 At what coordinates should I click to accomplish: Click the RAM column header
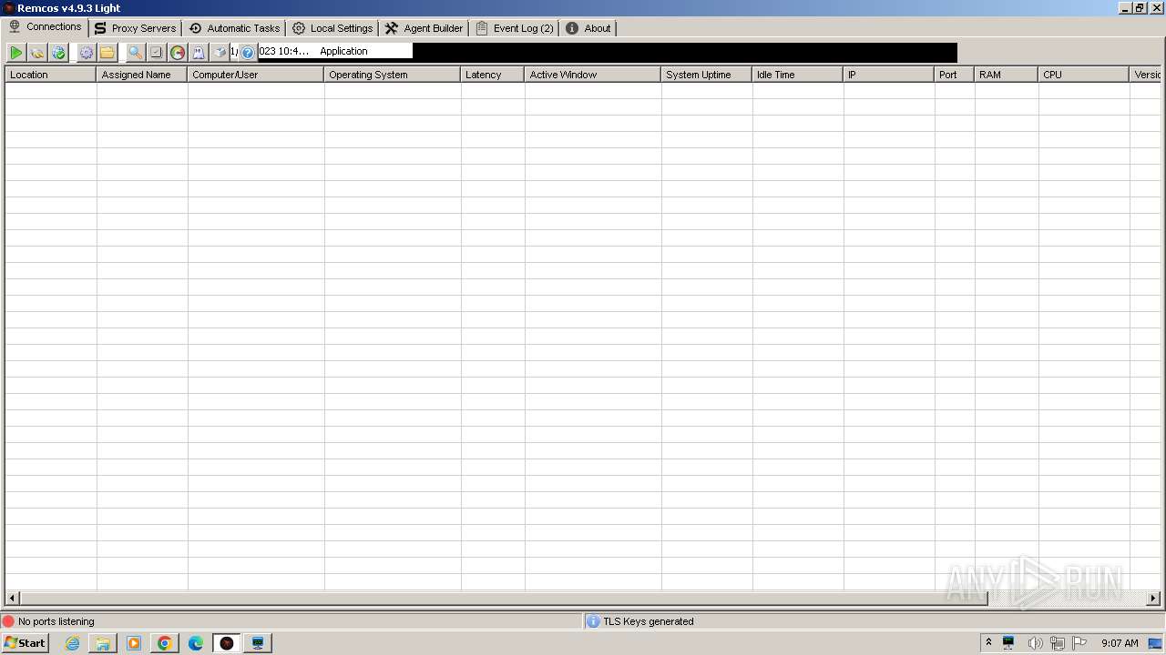tap(1006, 75)
